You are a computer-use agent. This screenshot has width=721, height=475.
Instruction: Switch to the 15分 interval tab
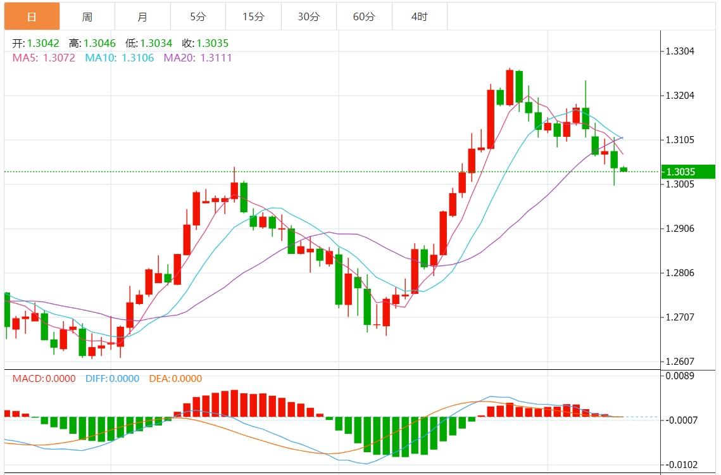(x=253, y=16)
